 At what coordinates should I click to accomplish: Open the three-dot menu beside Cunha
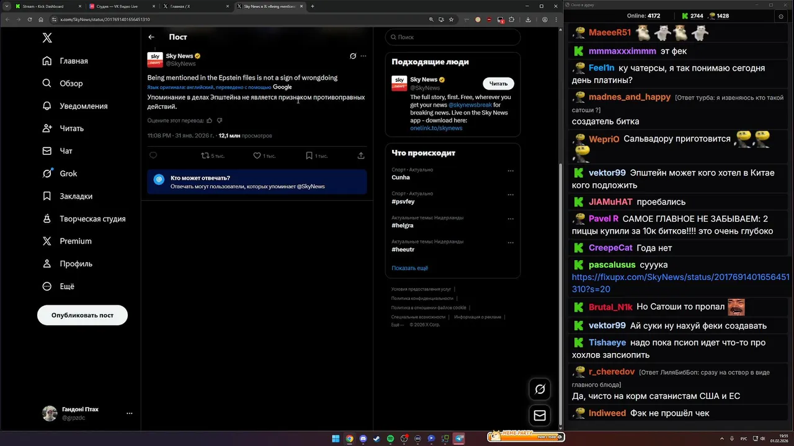click(x=511, y=170)
